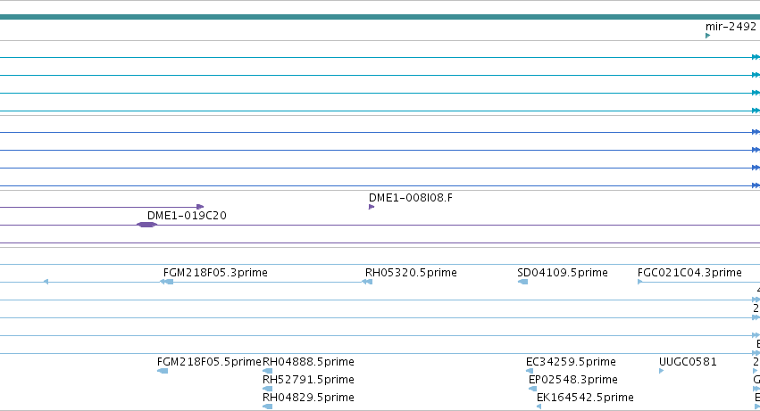Click the FGC021C04.3prime arrow glyph
The image size is (760, 411).
[639, 282]
